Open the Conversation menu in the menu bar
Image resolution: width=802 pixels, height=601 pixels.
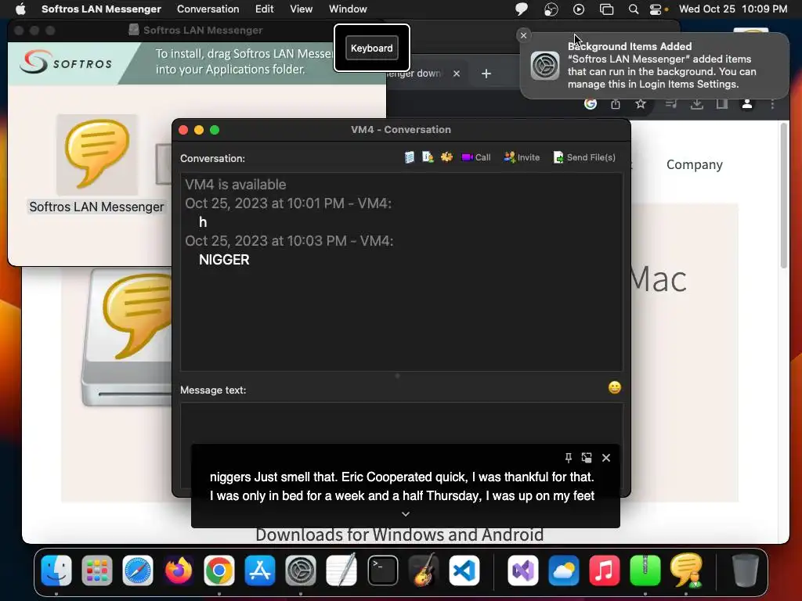tap(208, 9)
